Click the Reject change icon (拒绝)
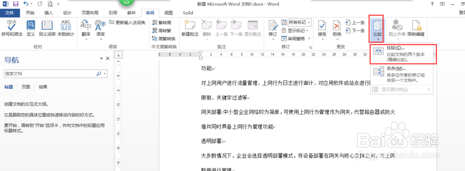Viewport: 465px width, 171px height. coord(337,30)
